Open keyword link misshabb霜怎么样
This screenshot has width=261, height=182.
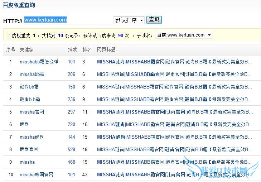point(39,62)
